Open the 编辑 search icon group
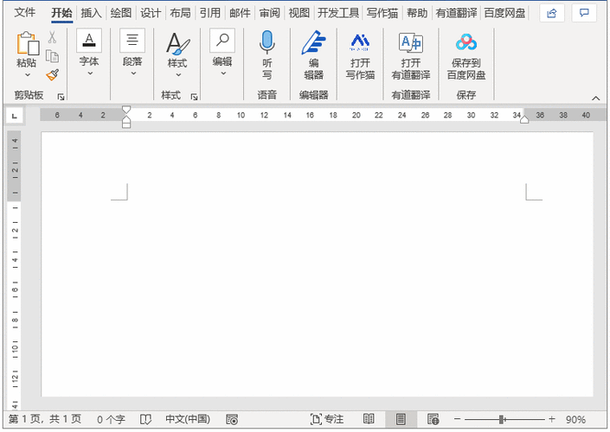 (222, 40)
